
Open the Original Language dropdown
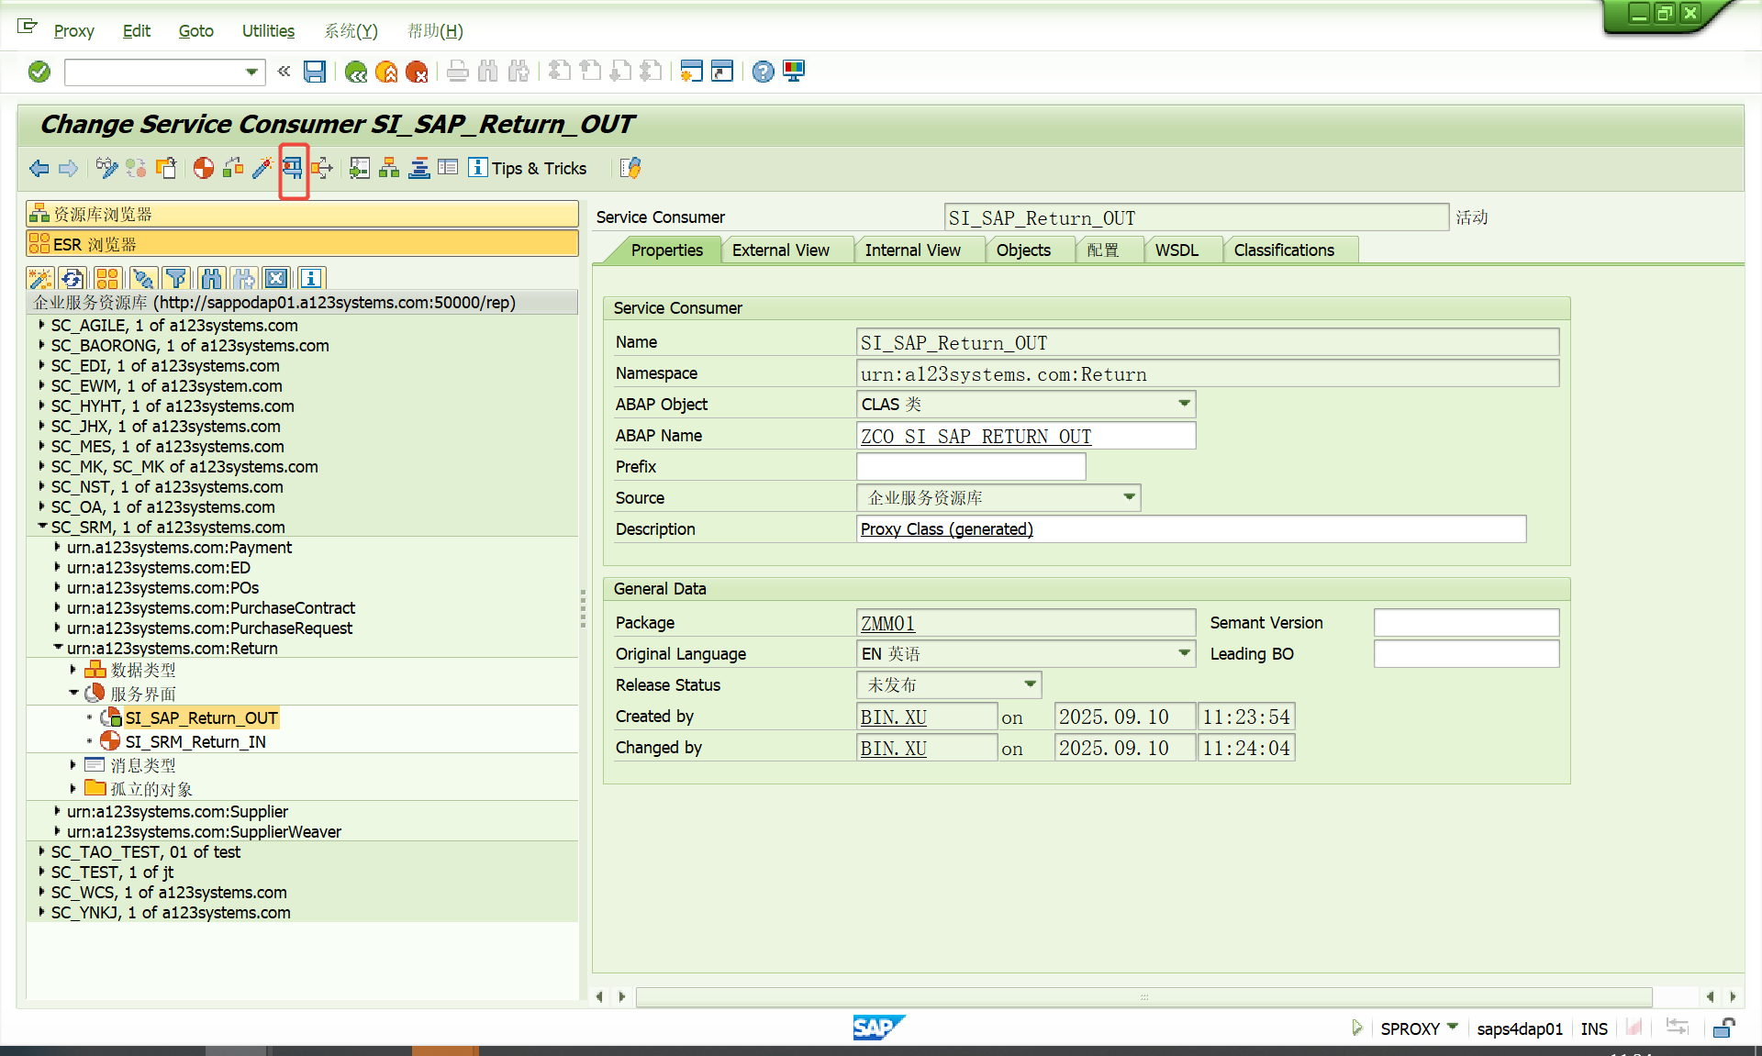[1185, 653]
